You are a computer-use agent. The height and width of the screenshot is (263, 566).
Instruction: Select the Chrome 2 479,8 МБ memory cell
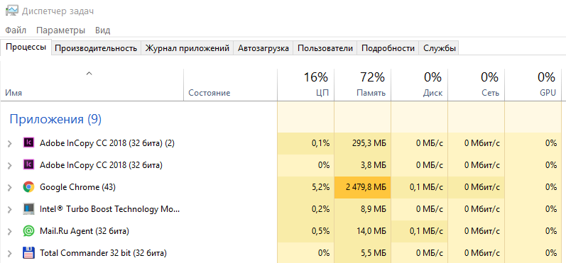coord(362,187)
